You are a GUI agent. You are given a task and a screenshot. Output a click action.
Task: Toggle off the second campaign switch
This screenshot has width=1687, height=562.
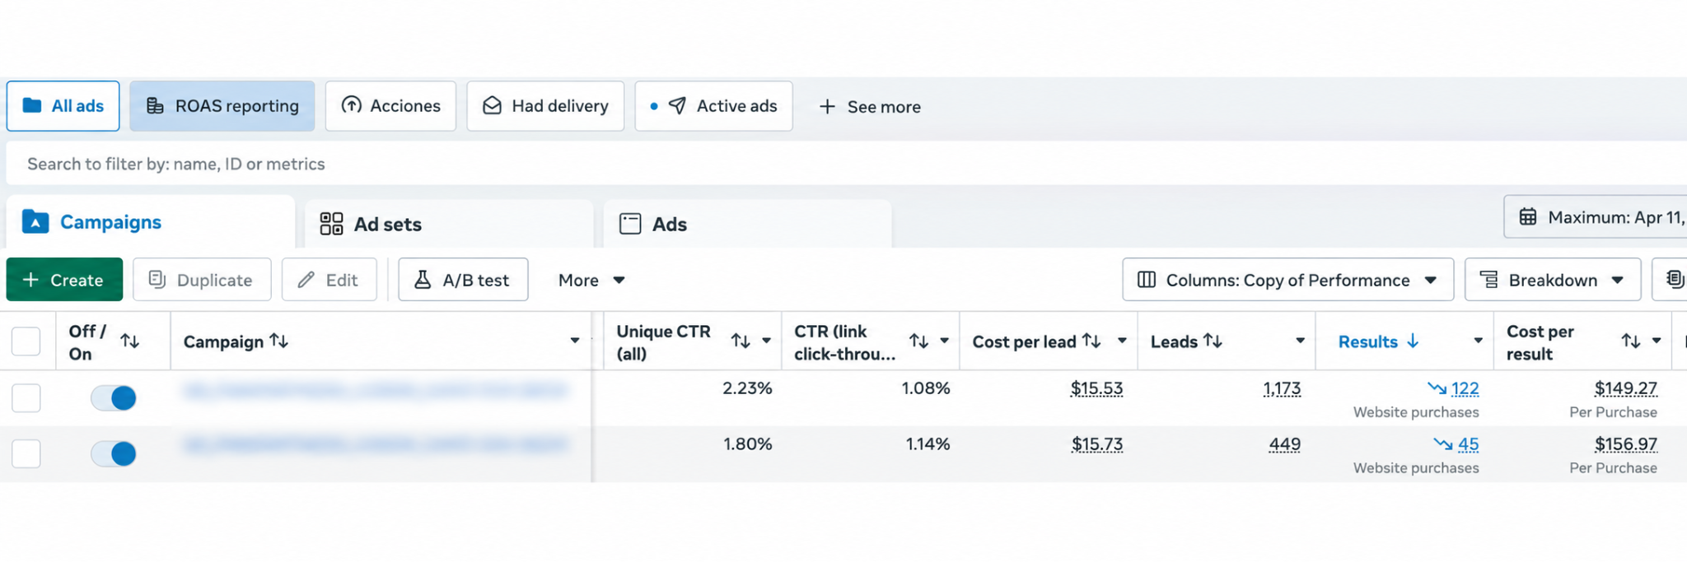[x=114, y=453]
